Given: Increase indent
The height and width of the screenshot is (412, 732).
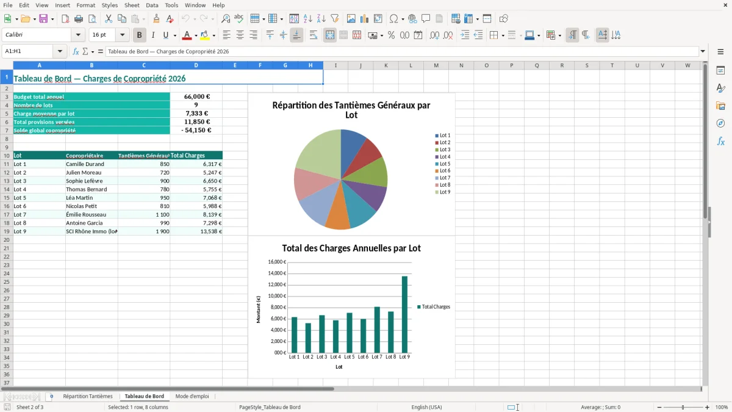Looking at the screenshot, I should coord(465,35).
